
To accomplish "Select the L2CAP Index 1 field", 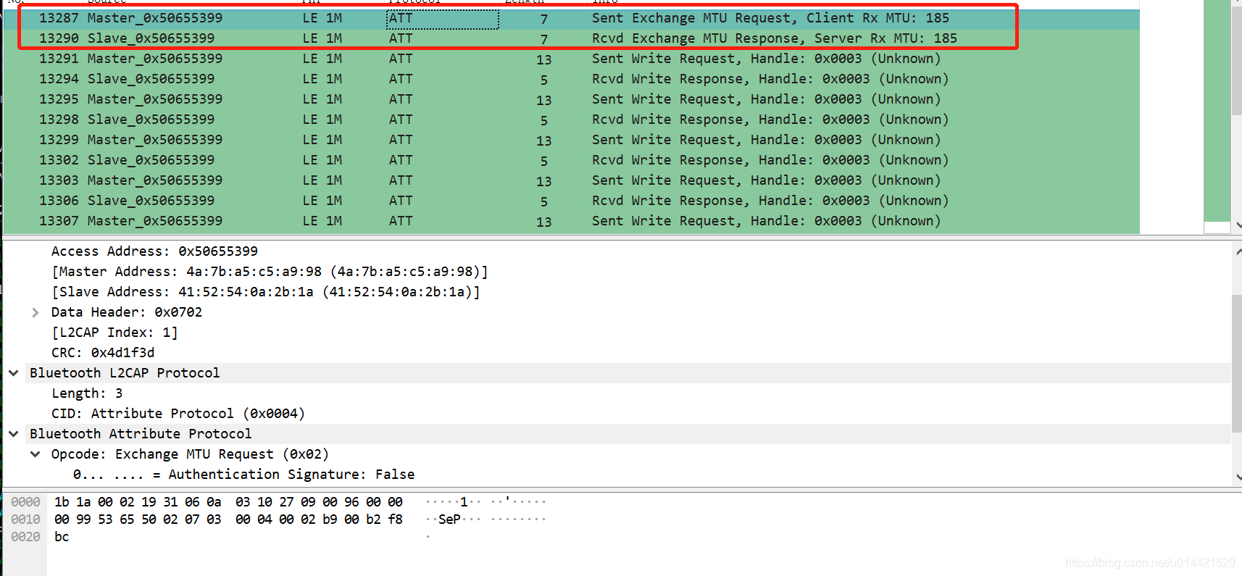I will click(x=114, y=333).
